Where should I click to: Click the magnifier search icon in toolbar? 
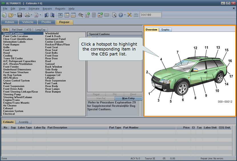click(81, 15)
